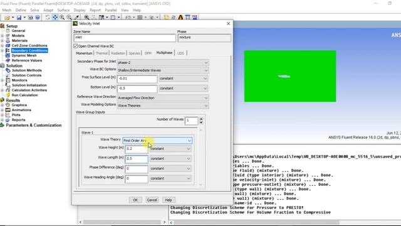Viewport: 401px width, 226px height.
Task: Switch to the Momentum tab
Action: 84,53
